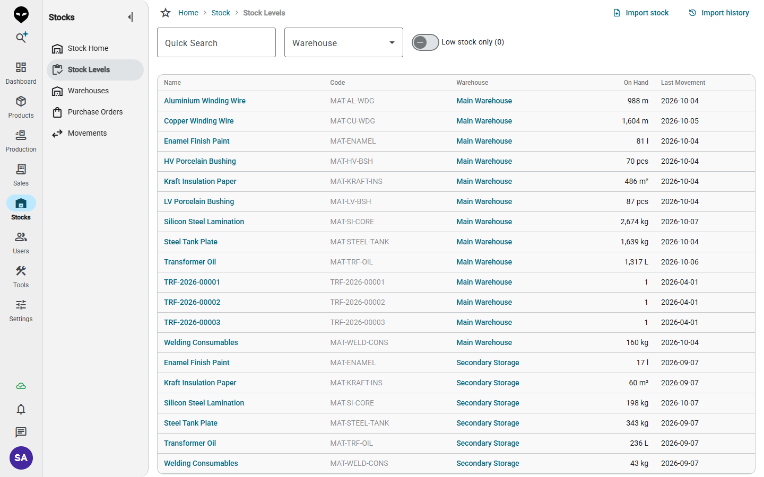The width and height of the screenshot is (764, 477).
Task: Collapse the Stocks side panel
Action: click(131, 17)
